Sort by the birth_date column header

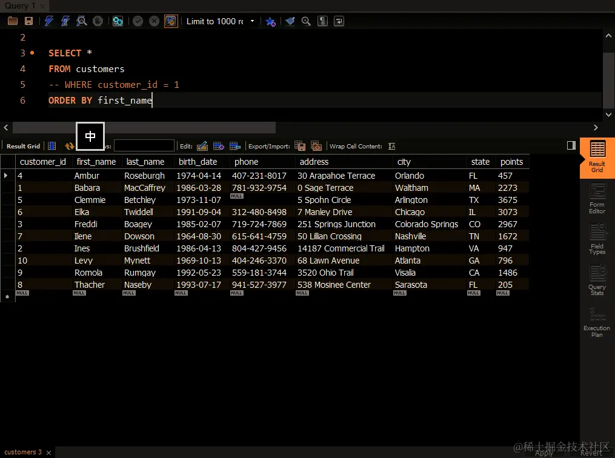(198, 162)
